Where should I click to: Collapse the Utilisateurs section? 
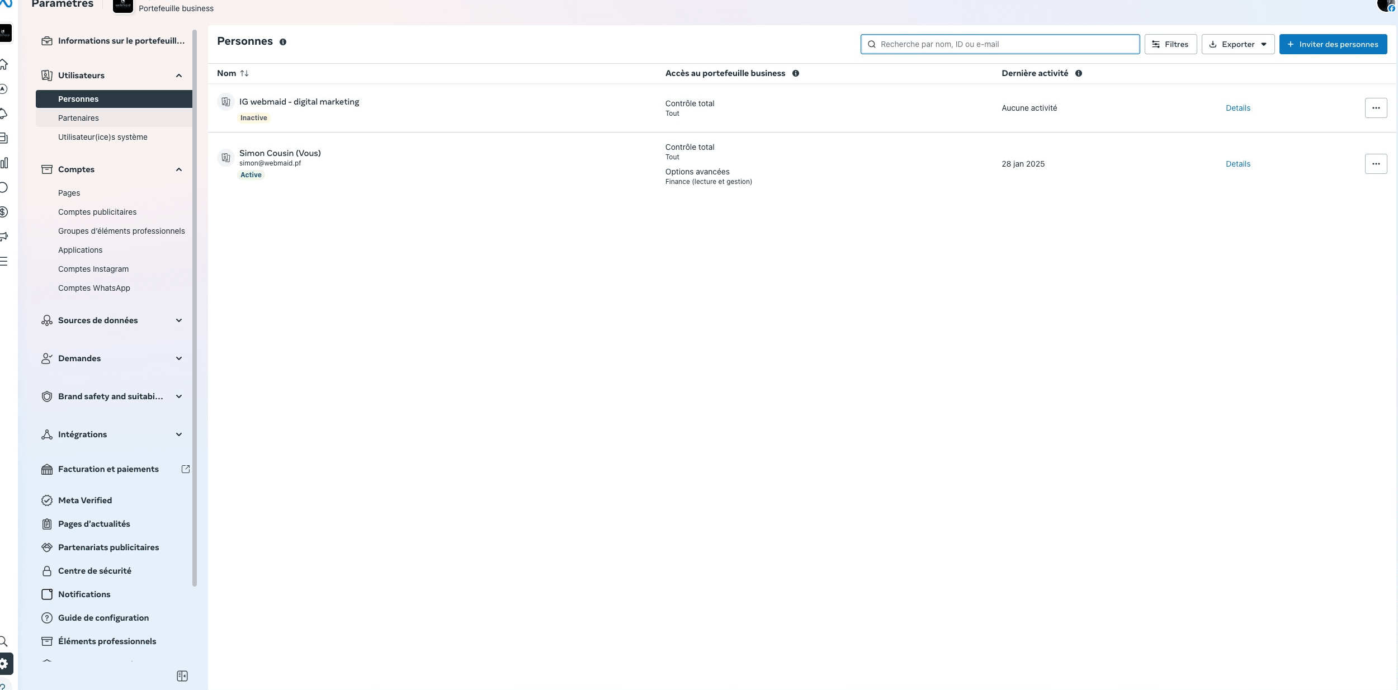tap(179, 75)
